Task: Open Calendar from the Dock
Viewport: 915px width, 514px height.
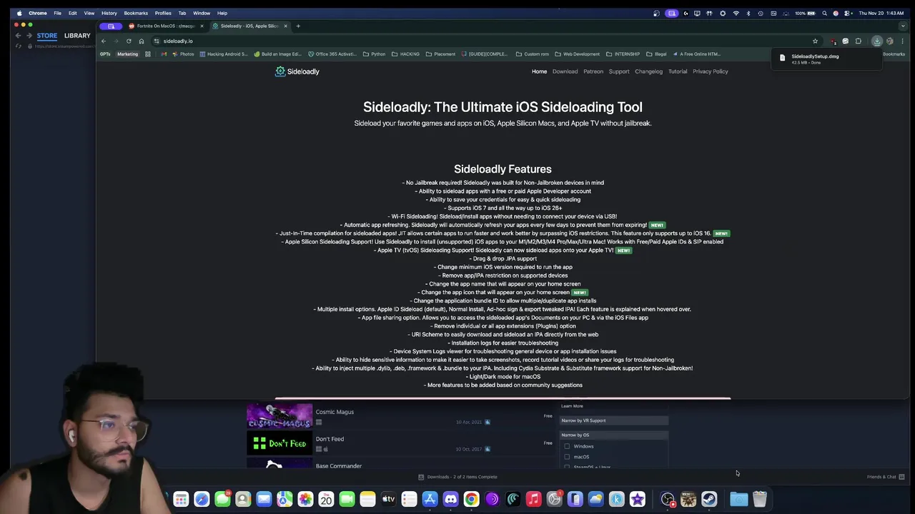Action: point(326,500)
